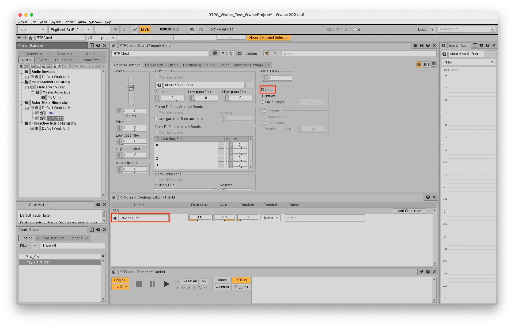Select the No. of loops radio option
This screenshot has width=514, height=326.
click(x=263, y=102)
